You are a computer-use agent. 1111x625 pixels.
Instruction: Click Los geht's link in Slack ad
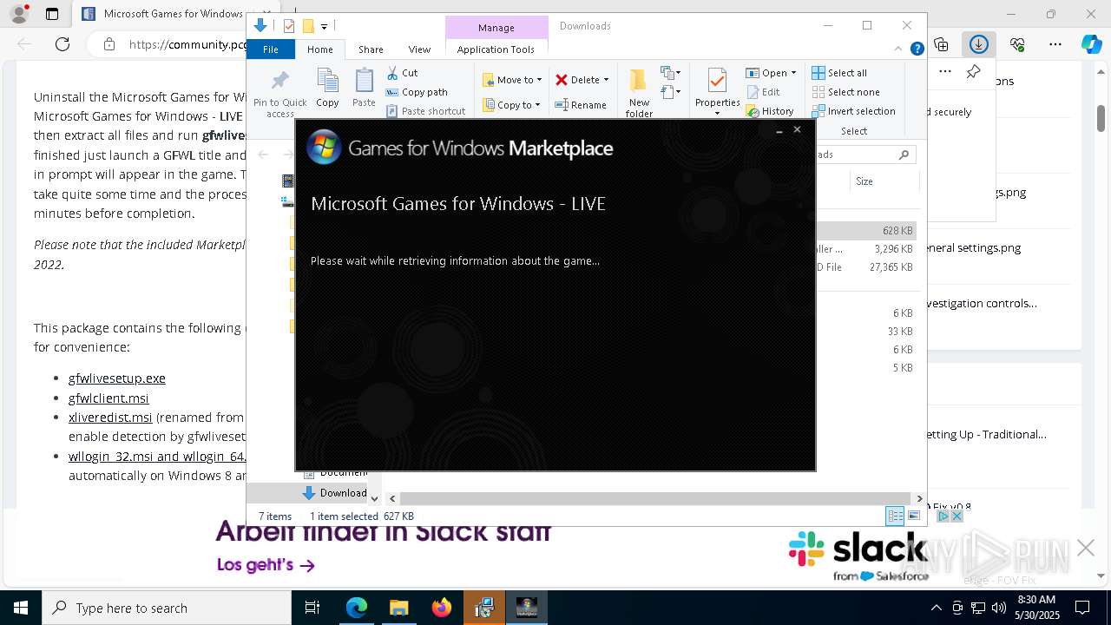coord(266,565)
